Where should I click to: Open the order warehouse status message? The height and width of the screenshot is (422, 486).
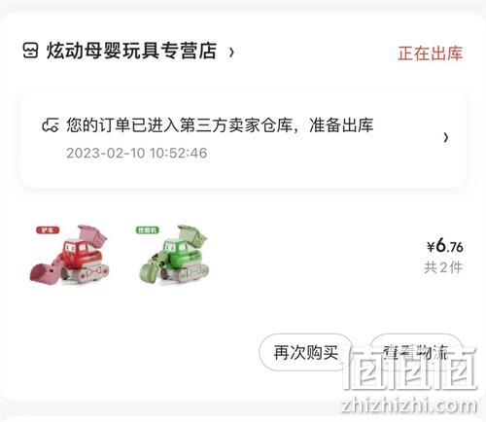(x=220, y=125)
